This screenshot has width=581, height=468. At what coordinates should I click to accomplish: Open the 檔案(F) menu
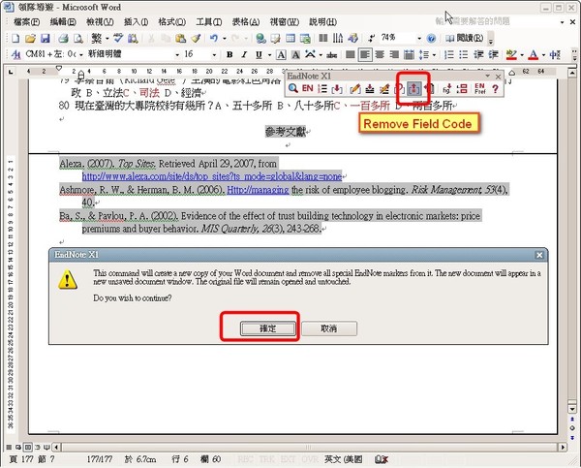[27, 22]
